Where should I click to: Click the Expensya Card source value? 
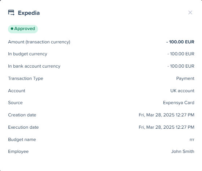pyautogui.click(x=179, y=103)
